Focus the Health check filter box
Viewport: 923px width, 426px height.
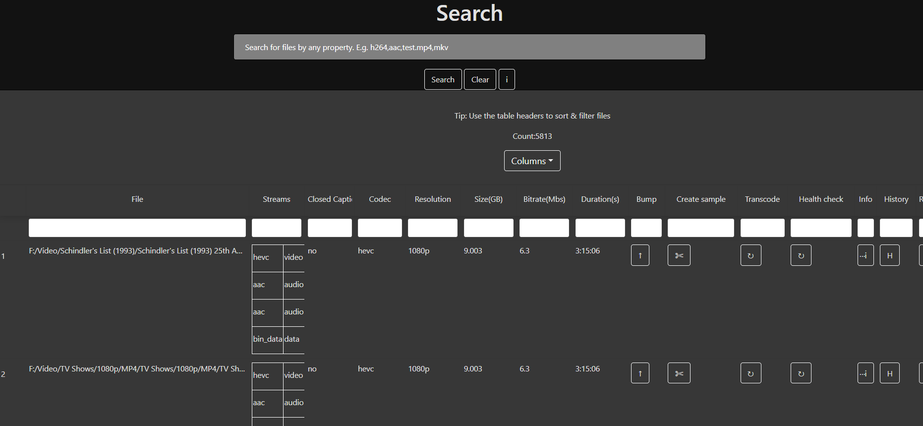click(x=821, y=228)
